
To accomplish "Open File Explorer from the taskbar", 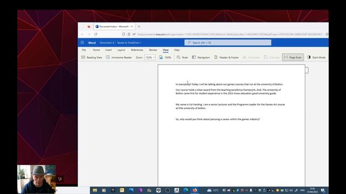I will point(95,190).
